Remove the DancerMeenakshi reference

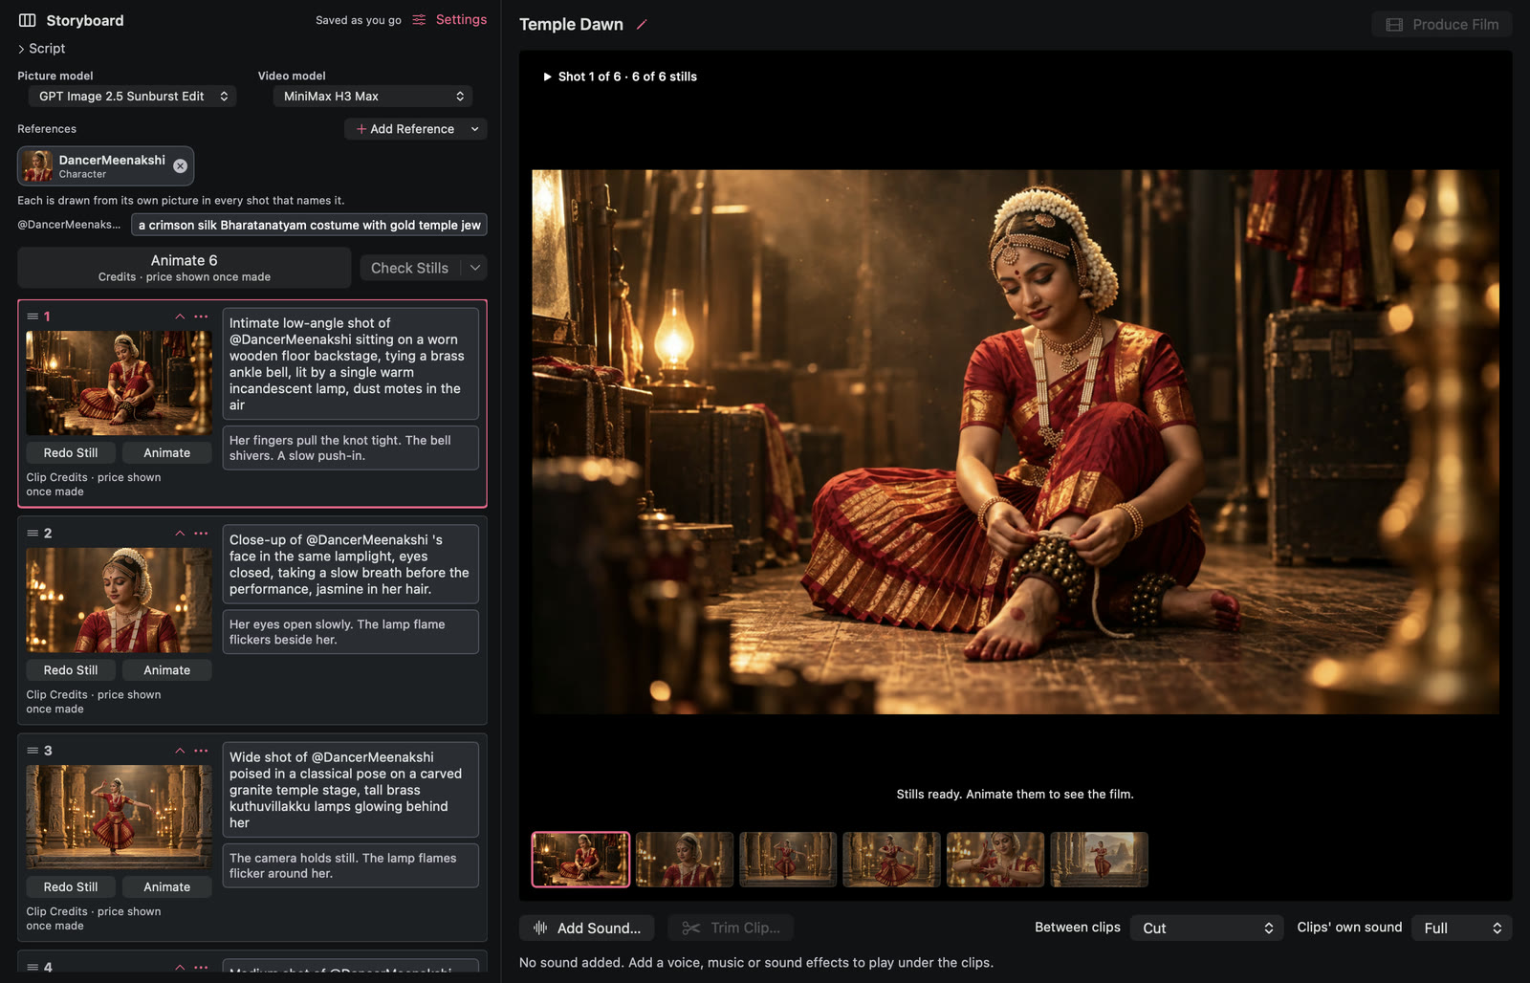tap(180, 165)
